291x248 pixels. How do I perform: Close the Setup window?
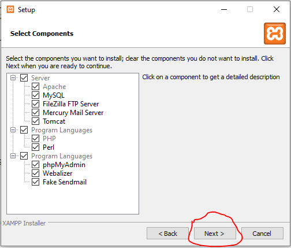(277, 9)
